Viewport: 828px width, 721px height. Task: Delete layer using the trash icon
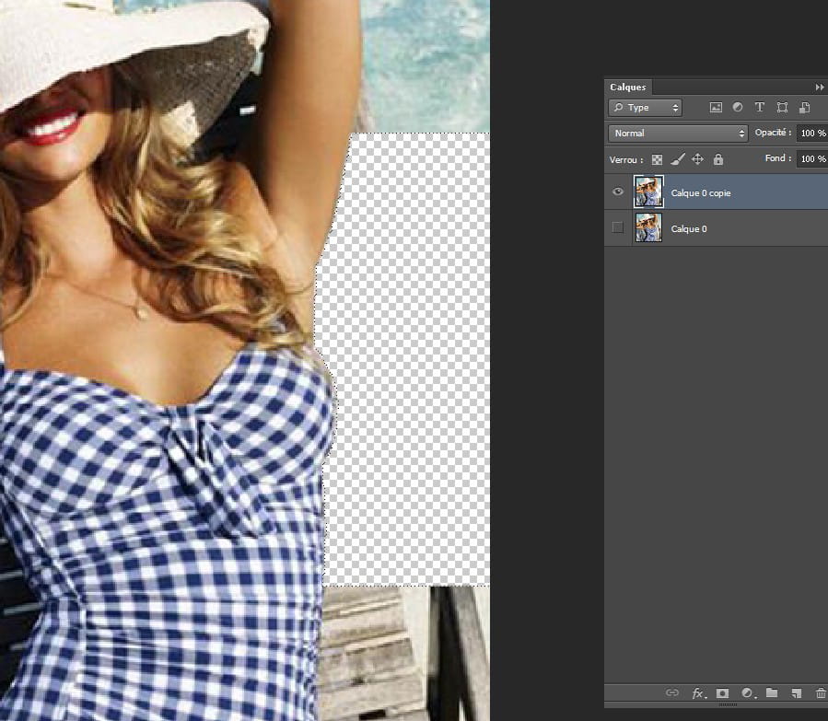coord(821,692)
